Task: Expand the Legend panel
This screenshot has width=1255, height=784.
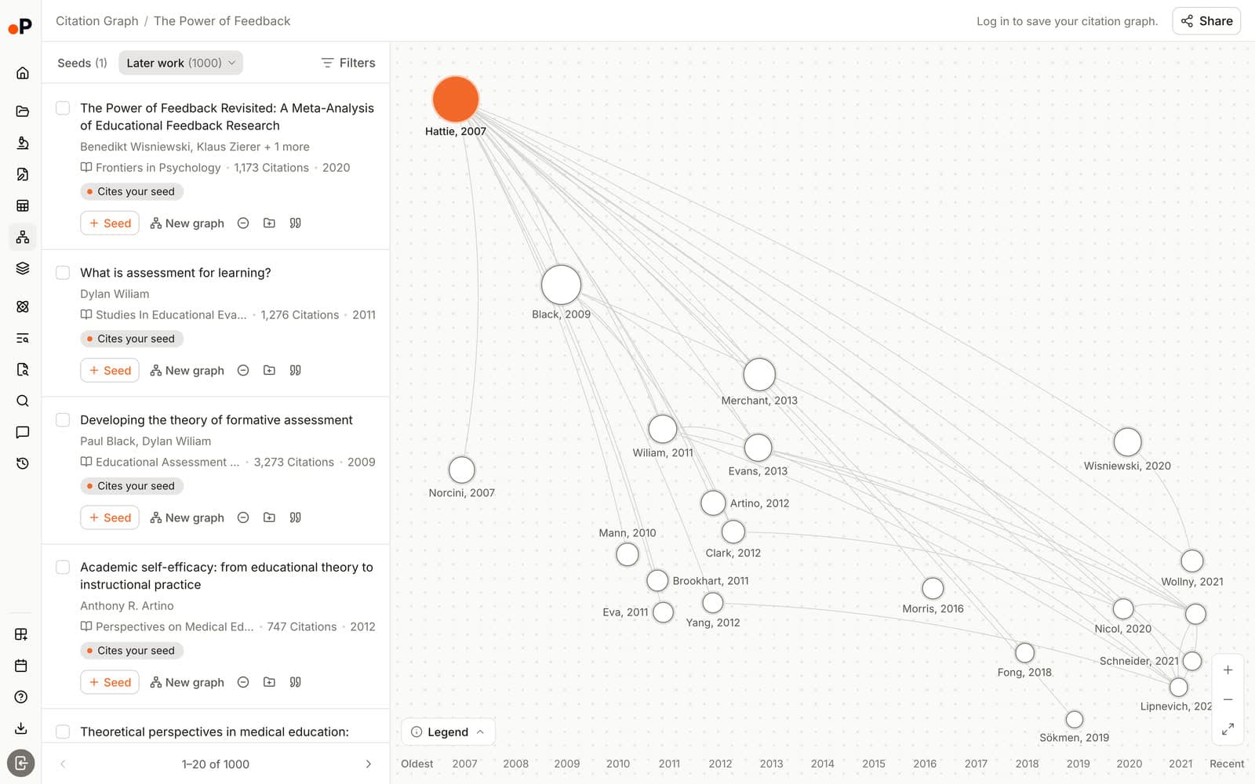Action: (x=448, y=732)
